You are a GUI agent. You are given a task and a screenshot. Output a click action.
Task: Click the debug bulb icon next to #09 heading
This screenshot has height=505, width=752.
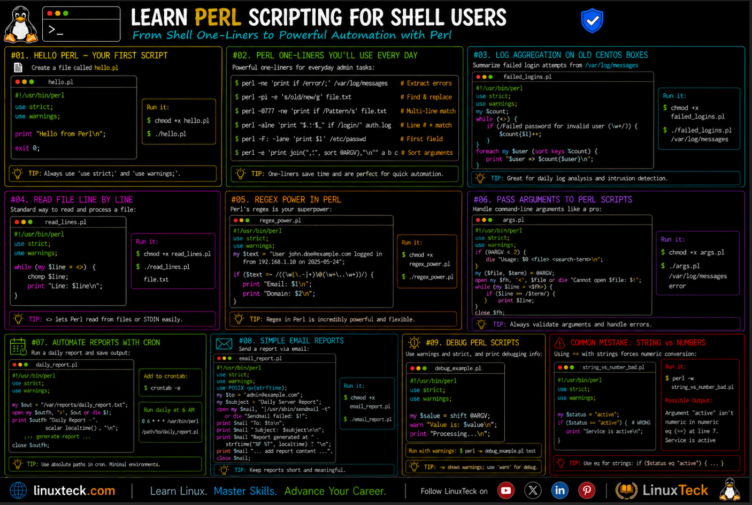tap(415, 343)
